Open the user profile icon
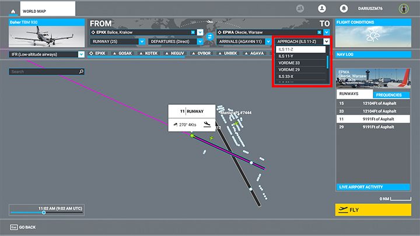This screenshot has height=236, width=420. pyautogui.click(x=321, y=9)
